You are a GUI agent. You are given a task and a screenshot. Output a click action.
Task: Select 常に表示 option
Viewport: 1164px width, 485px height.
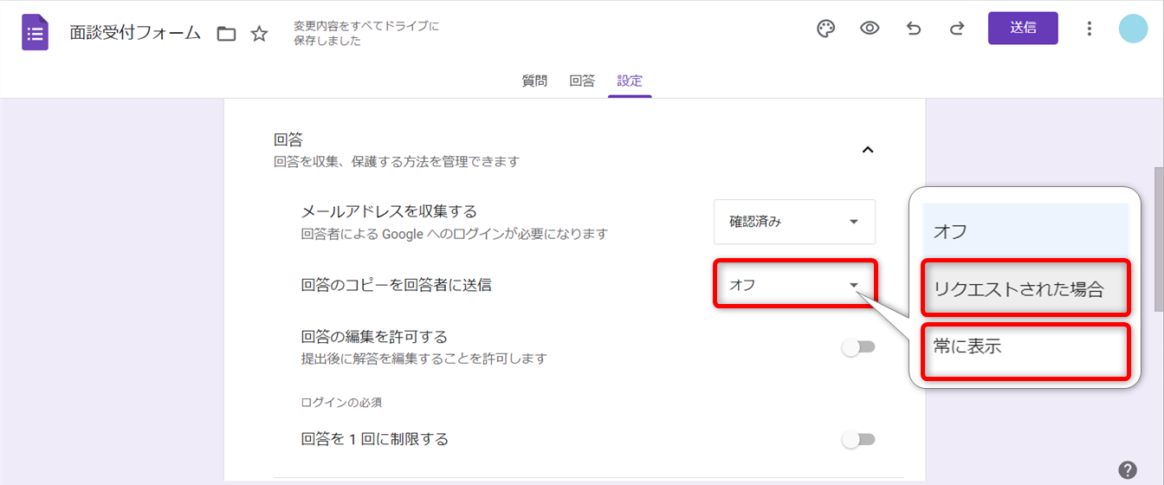tap(1025, 348)
